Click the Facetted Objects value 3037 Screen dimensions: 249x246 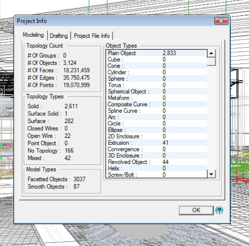(x=79, y=179)
